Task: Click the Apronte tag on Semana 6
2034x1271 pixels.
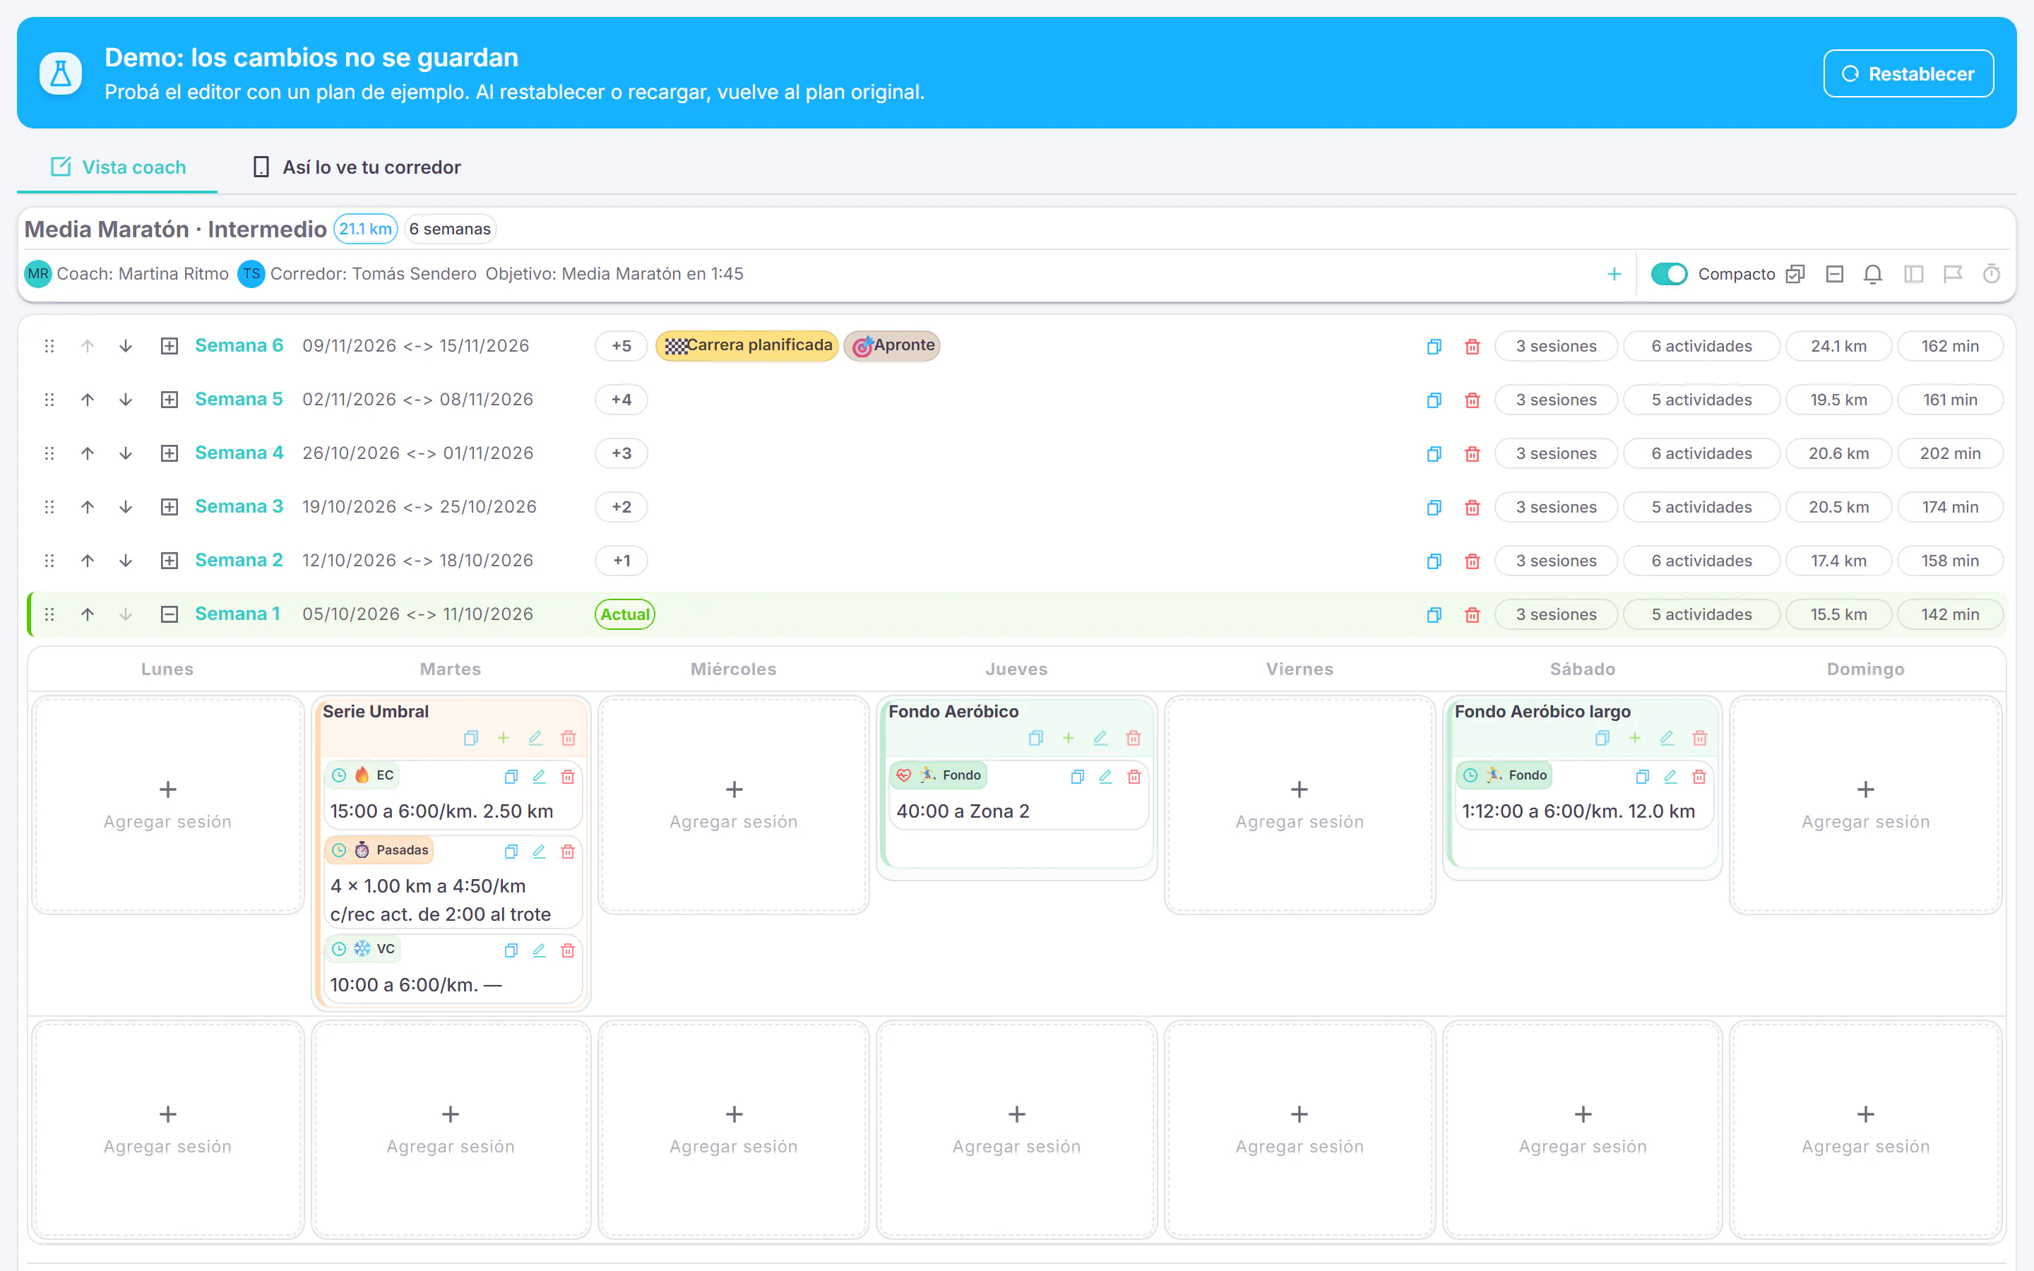Action: tap(892, 345)
